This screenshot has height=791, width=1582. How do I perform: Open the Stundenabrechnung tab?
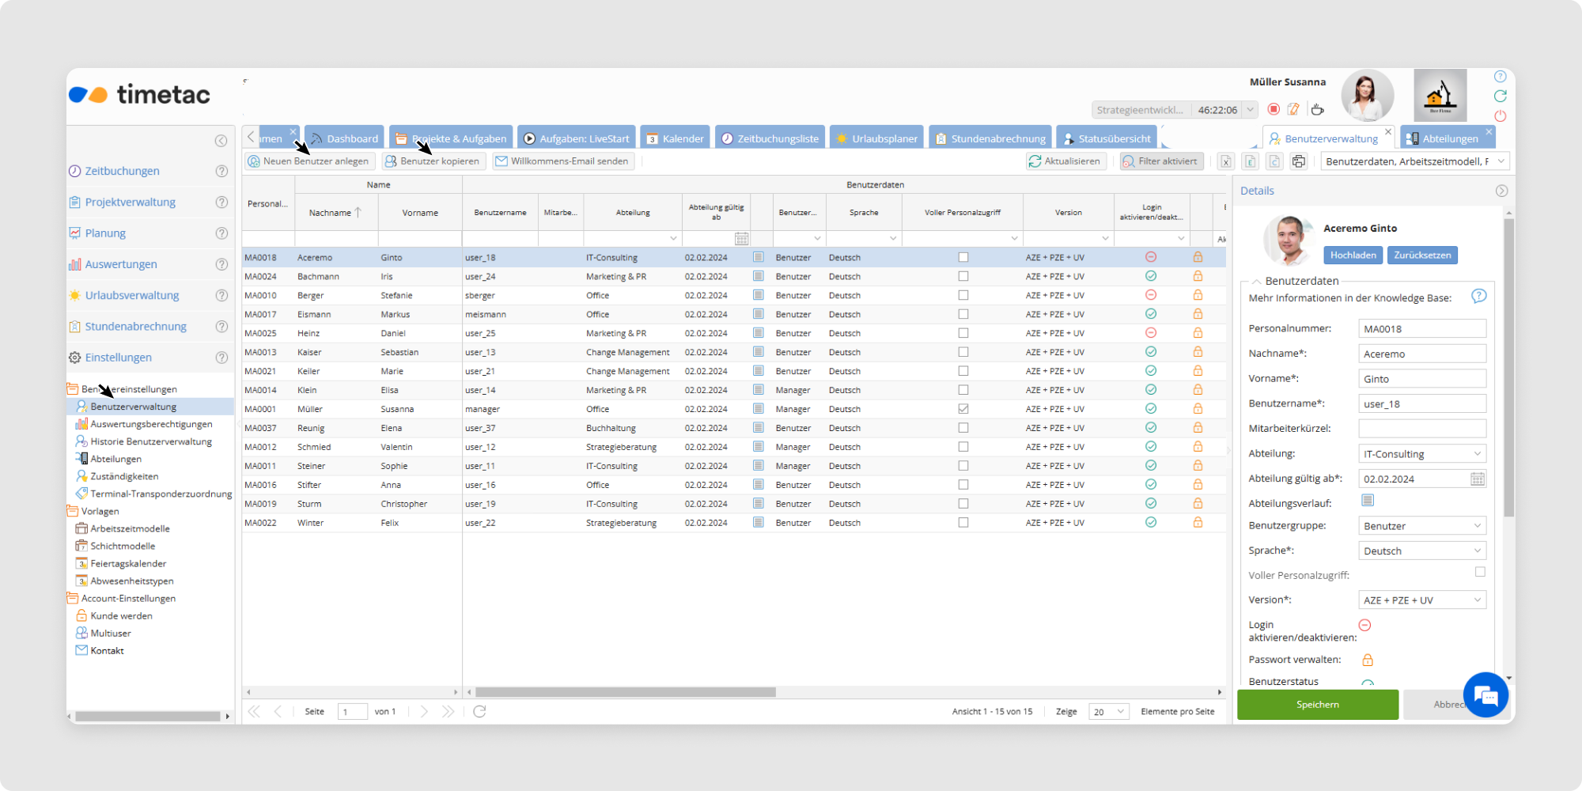pyautogui.click(x=990, y=138)
